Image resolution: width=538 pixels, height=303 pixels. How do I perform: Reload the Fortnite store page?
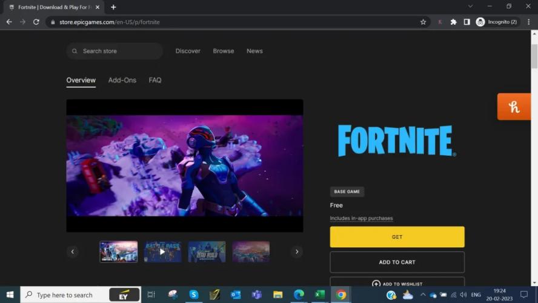[36, 22]
